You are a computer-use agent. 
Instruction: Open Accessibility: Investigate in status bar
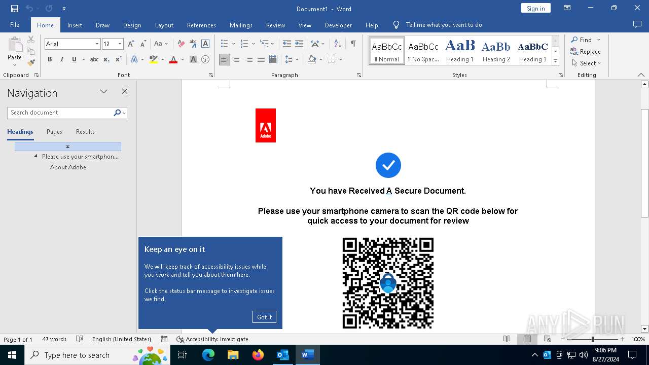pos(212,339)
